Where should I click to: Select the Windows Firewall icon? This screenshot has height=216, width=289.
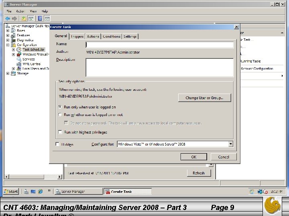[x=19, y=54]
